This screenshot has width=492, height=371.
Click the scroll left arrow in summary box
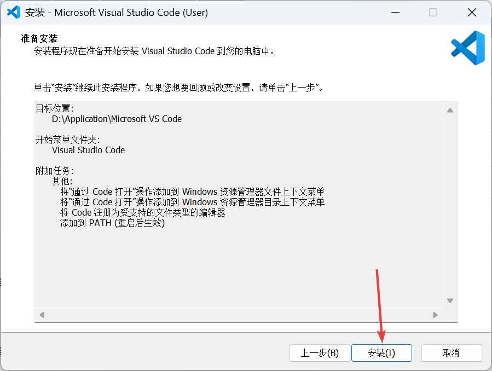[x=42, y=315]
